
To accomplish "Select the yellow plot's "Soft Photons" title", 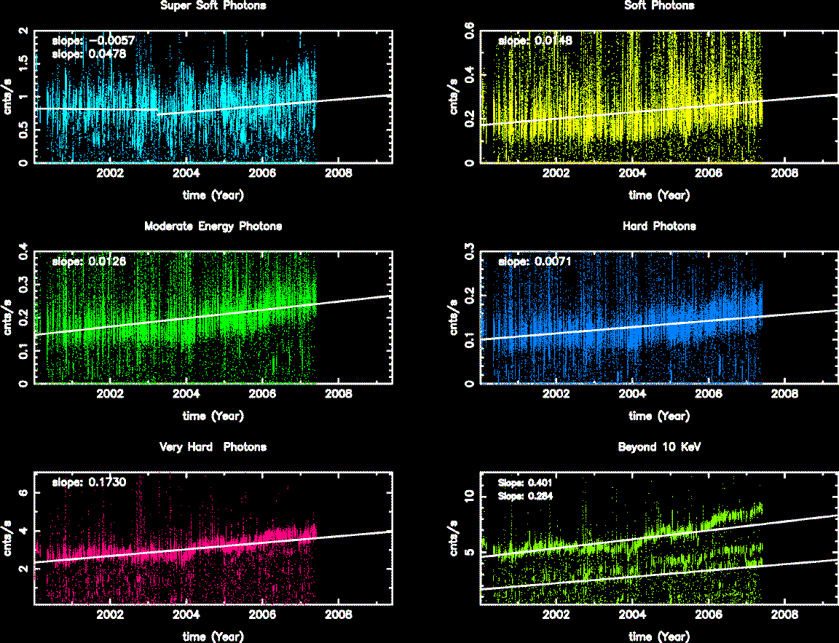I will [659, 6].
